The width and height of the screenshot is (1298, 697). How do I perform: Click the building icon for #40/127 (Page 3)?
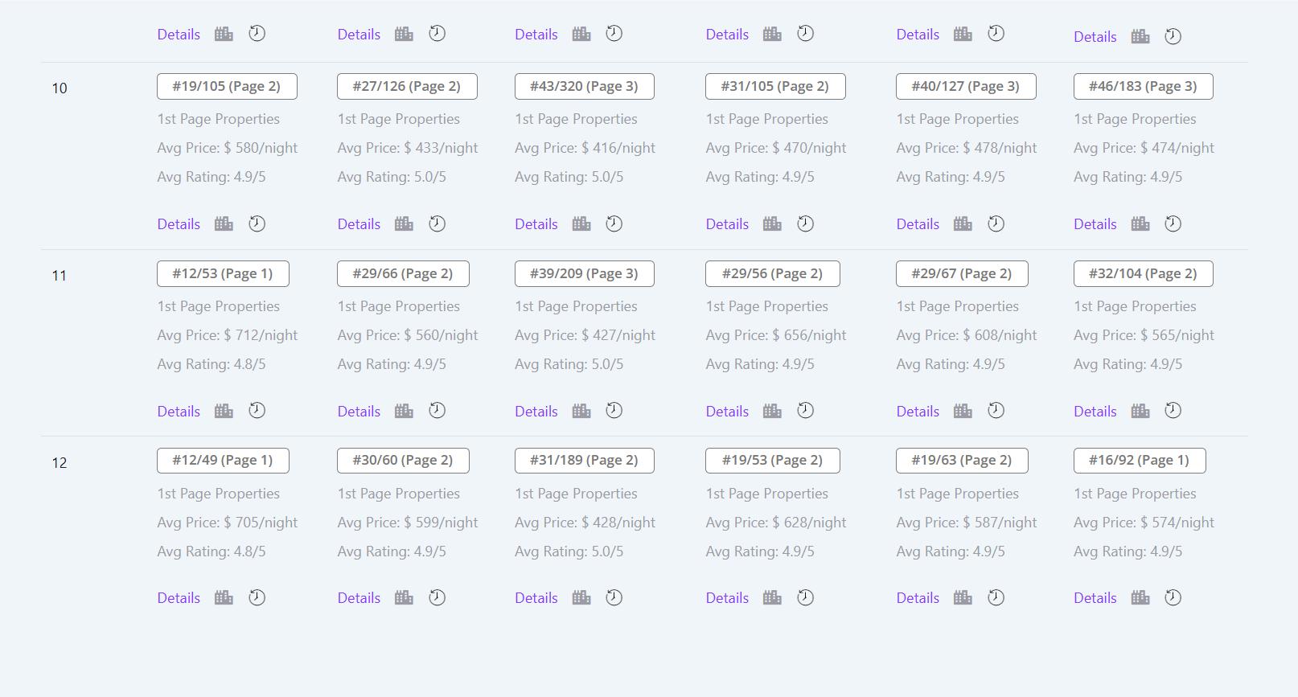coord(963,223)
